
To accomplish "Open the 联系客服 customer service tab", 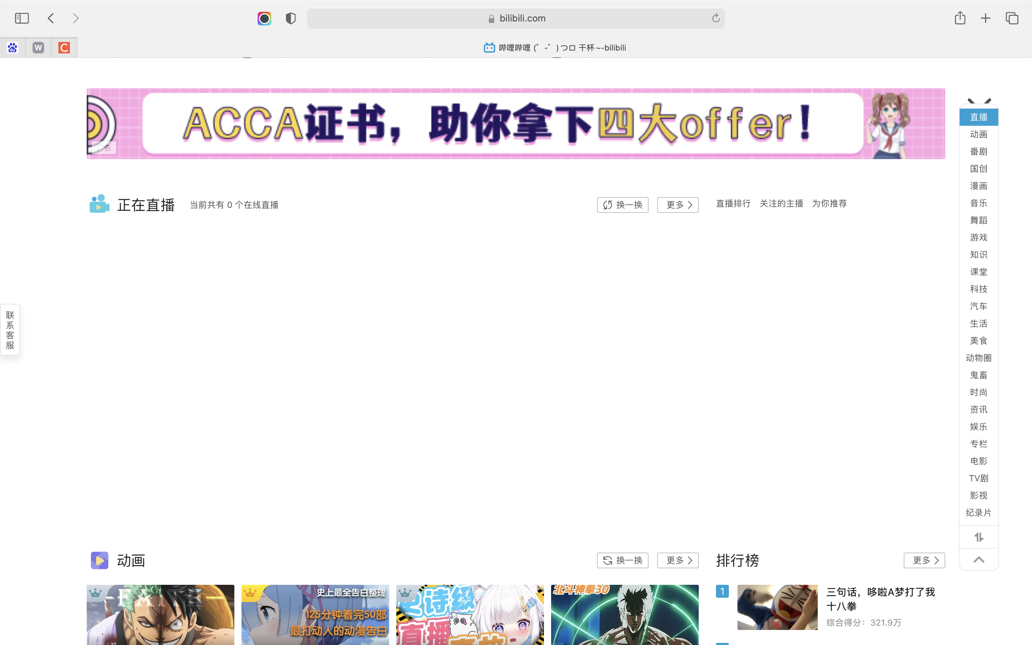I will pyautogui.click(x=10, y=330).
